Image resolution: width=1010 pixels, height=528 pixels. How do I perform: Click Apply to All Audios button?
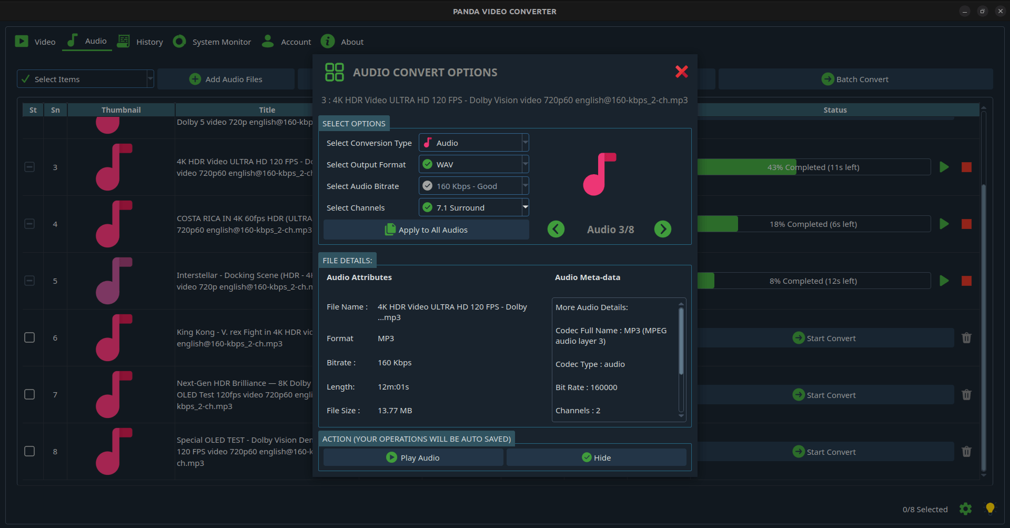tap(426, 230)
